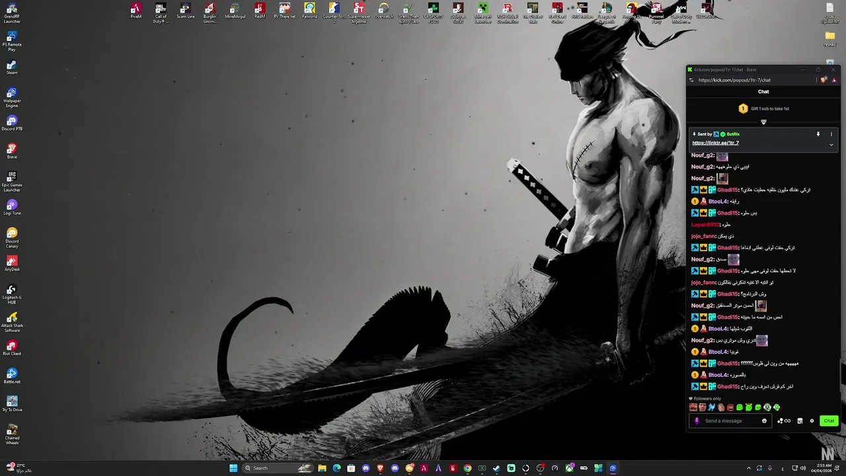Select Logitech G HUB desktop icon
Image resolution: width=846 pixels, height=476 pixels.
(x=12, y=294)
